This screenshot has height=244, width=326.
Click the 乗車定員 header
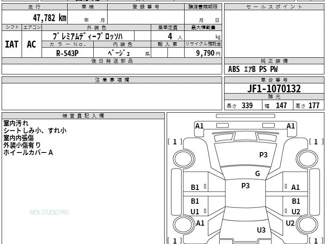click(167, 27)
